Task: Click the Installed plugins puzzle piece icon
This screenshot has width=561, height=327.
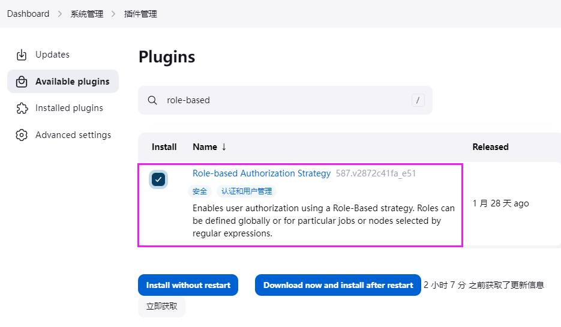Action: (22, 108)
